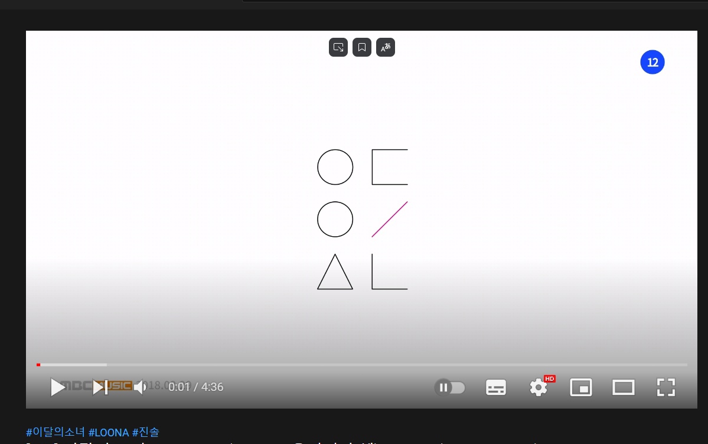Open the #LOONA hashtag link
Image resolution: width=708 pixels, height=444 pixels.
(109, 432)
